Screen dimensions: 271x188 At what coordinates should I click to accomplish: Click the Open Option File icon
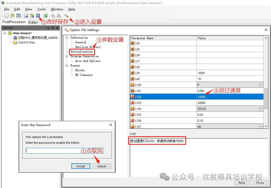tap(32, 16)
